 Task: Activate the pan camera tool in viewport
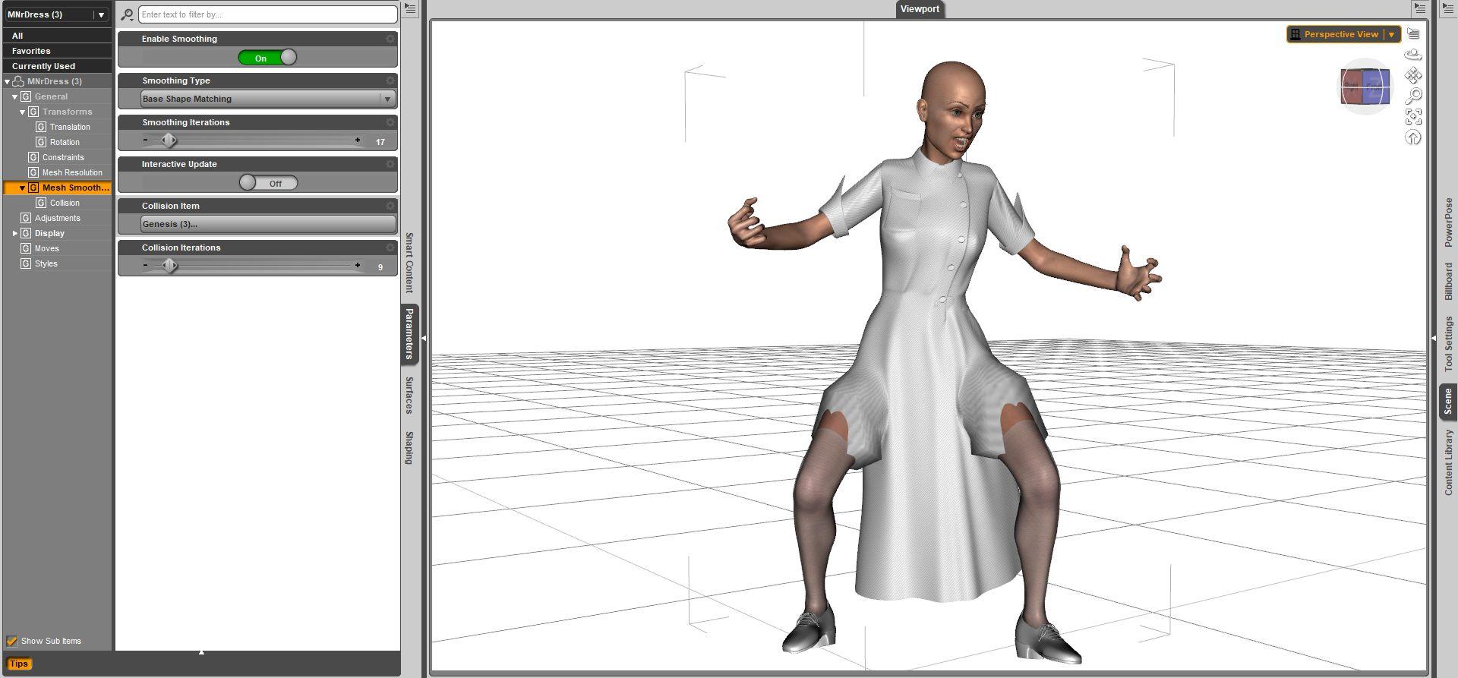(x=1413, y=75)
